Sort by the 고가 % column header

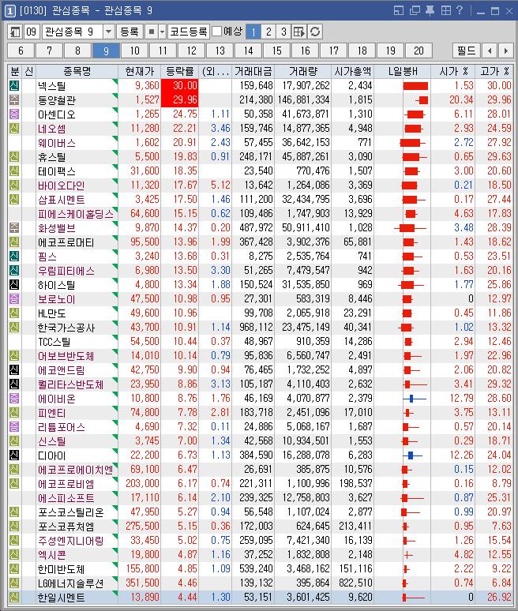coord(494,71)
